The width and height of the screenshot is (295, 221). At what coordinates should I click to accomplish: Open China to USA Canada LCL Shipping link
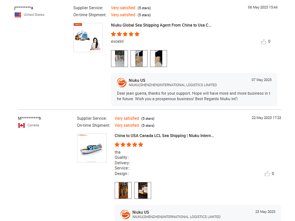coord(164,136)
